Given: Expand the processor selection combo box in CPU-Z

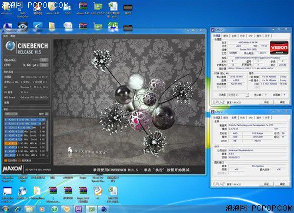Looking at the screenshot, I should tap(238, 95).
